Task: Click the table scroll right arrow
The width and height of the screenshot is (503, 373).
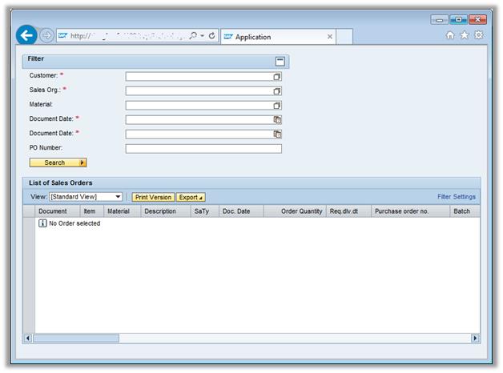Action: pyautogui.click(x=475, y=338)
